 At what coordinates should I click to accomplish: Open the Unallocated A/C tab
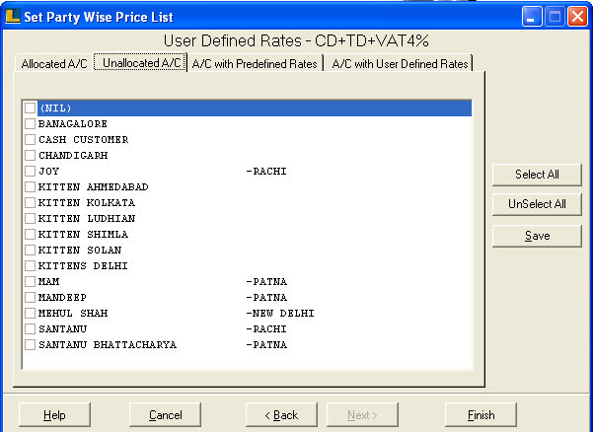point(141,62)
